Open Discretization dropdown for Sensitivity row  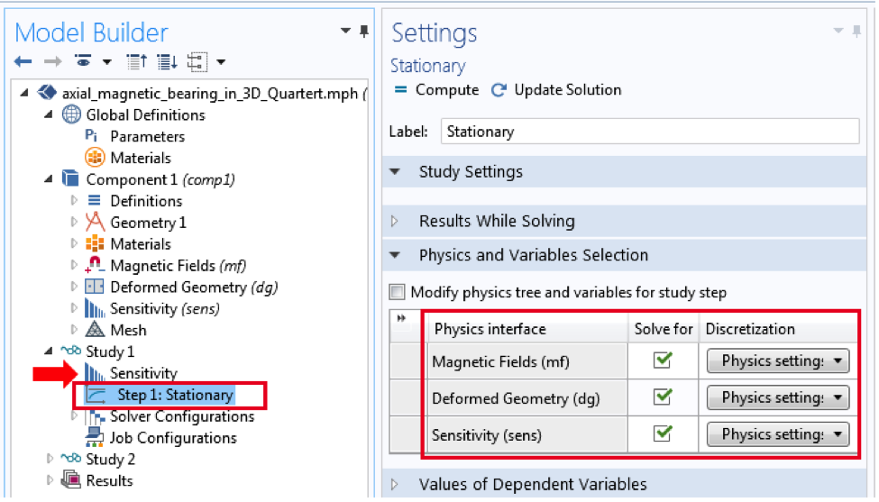pos(778,434)
